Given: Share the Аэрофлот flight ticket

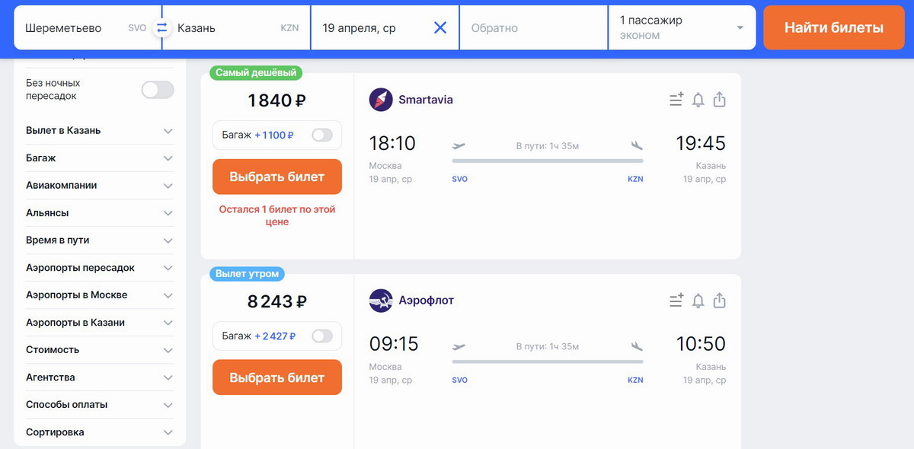Looking at the screenshot, I should (x=719, y=301).
